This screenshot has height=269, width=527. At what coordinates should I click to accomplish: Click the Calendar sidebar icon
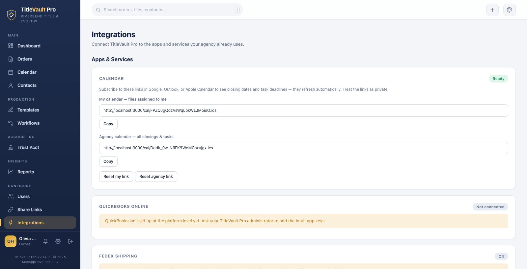pyautogui.click(x=11, y=72)
